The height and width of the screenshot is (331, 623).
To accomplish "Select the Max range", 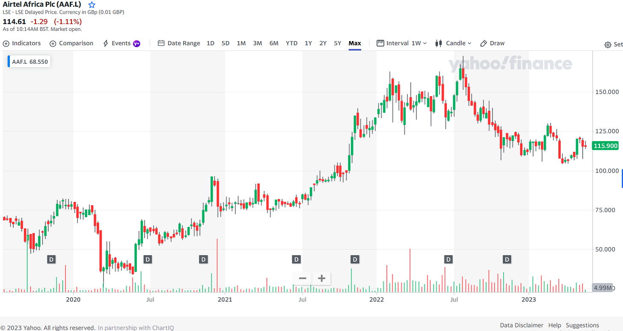I will click(355, 43).
